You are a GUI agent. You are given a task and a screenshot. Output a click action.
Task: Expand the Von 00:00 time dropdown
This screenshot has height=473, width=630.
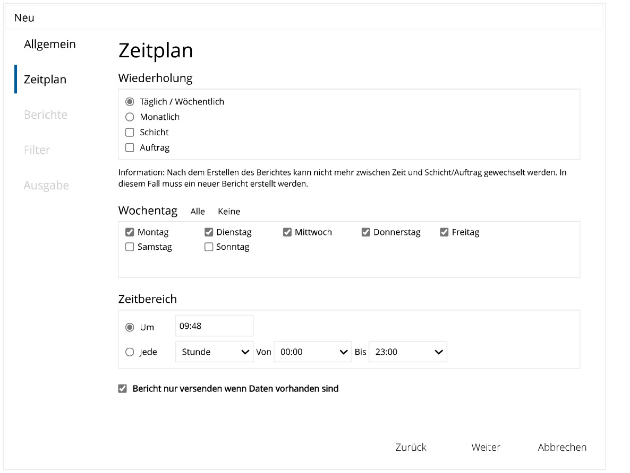(x=312, y=352)
